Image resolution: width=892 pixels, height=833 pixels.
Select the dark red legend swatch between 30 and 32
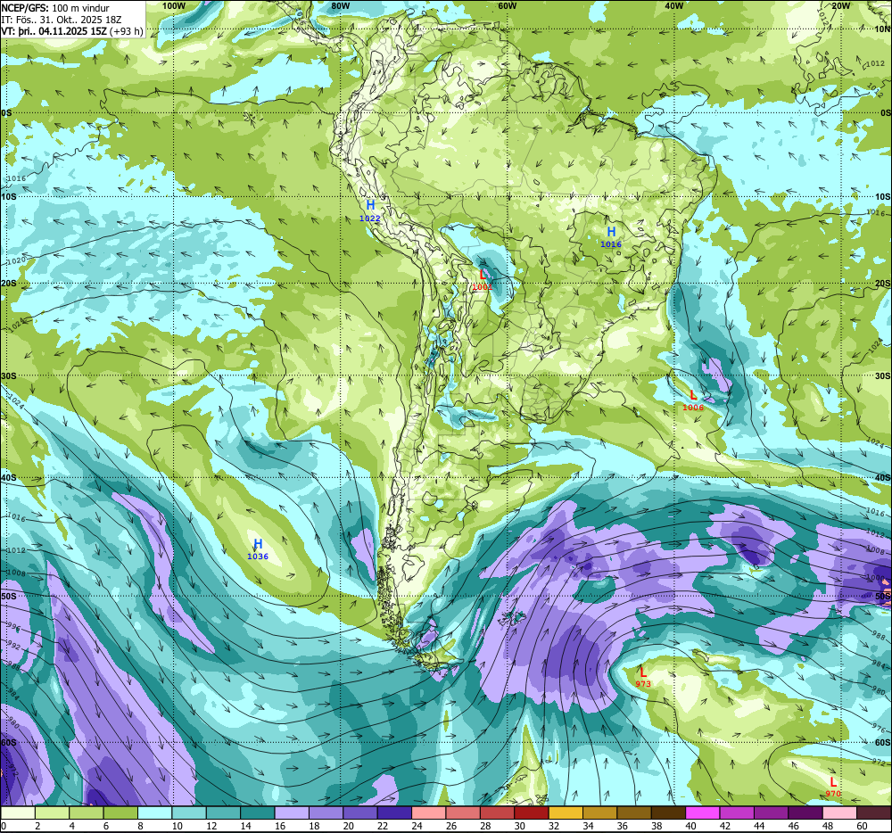[x=532, y=813]
